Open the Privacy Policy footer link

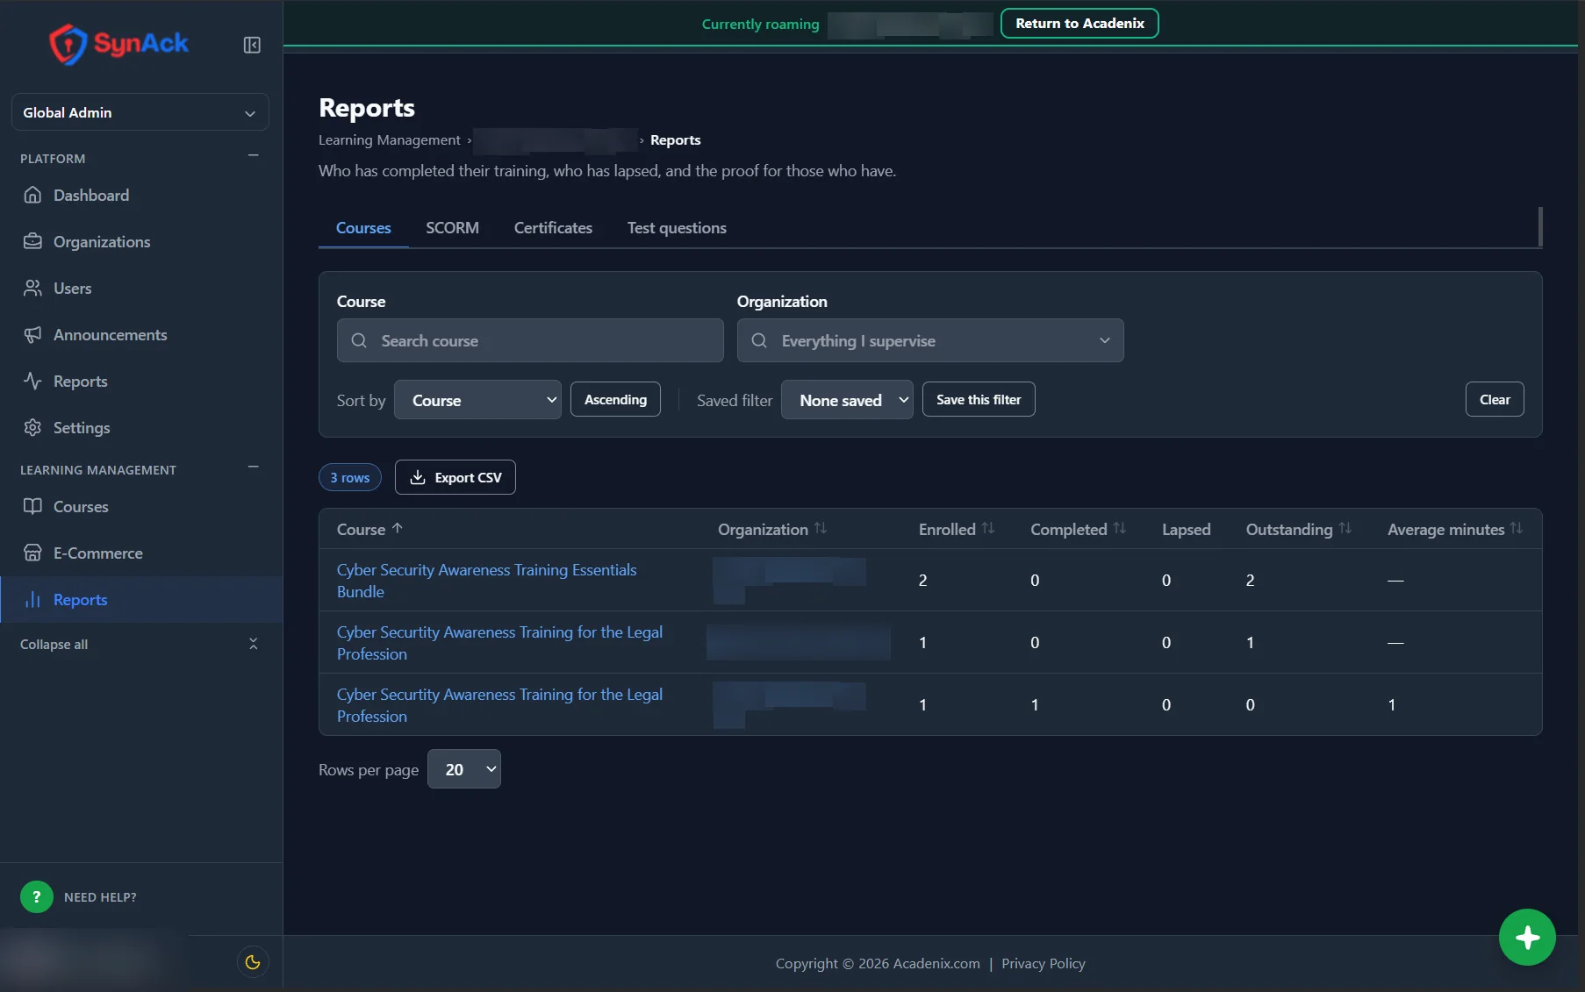coord(1044,963)
